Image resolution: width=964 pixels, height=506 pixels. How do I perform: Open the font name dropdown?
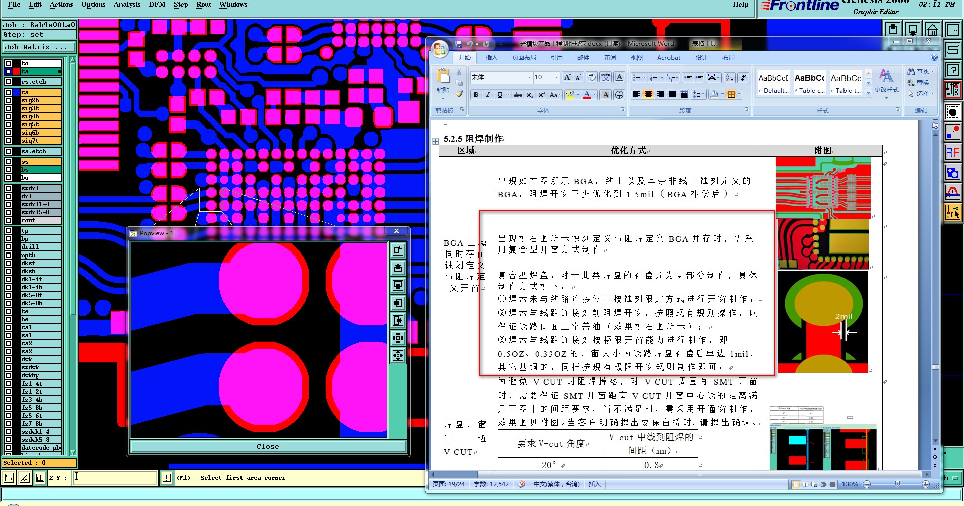(529, 77)
